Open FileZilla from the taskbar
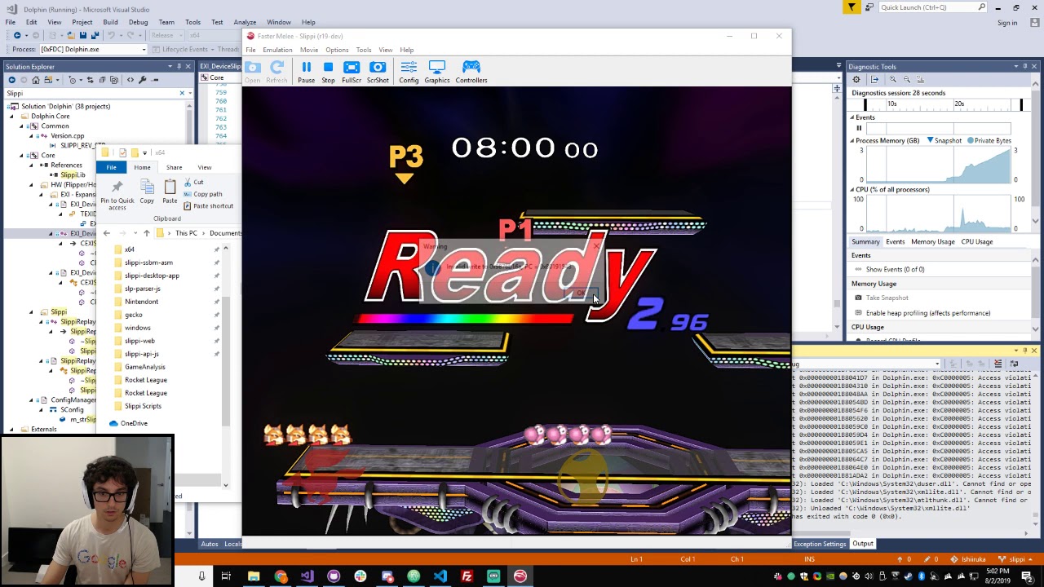The image size is (1044, 587). pos(467,576)
